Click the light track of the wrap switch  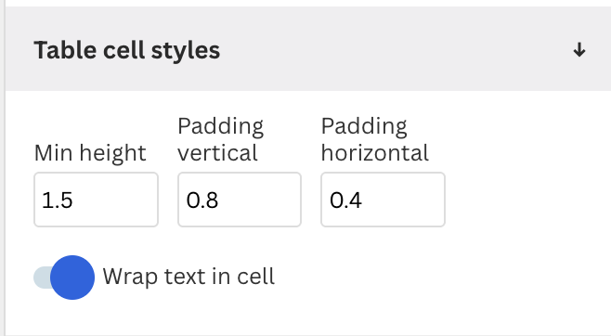[x=42, y=278]
